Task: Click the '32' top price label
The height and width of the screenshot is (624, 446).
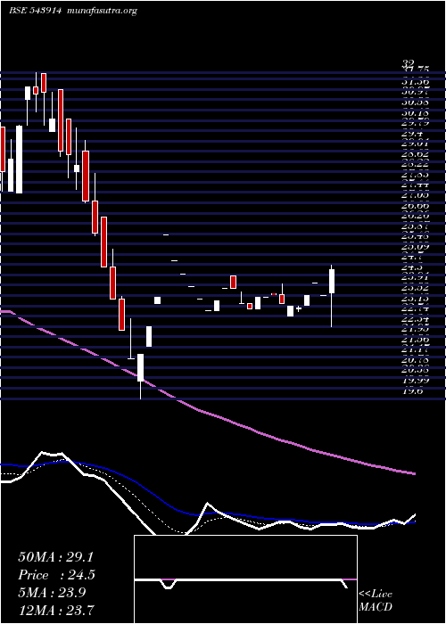Action: (x=408, y=63)
